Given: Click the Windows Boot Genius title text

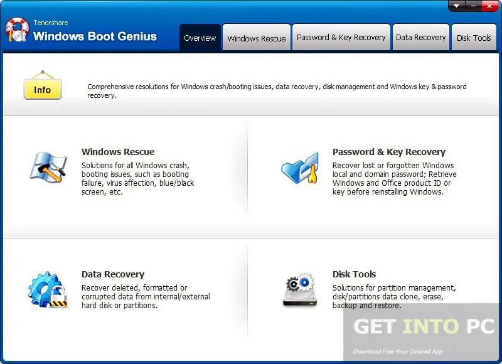Looking at the screenshot, I should click(95, 36).
